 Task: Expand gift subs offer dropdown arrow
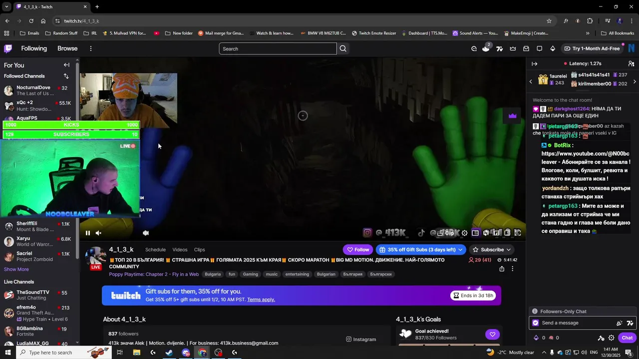click(460, 250)
